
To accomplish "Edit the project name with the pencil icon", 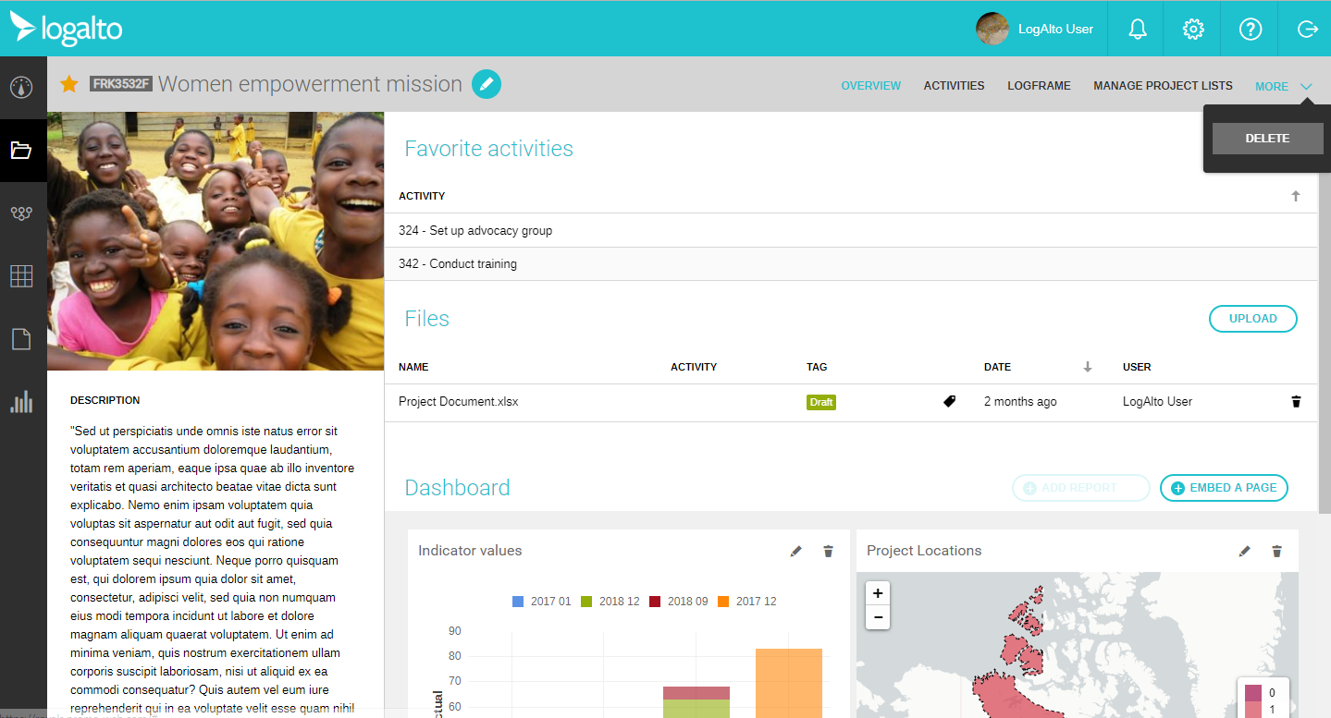I will click(487, 84).
